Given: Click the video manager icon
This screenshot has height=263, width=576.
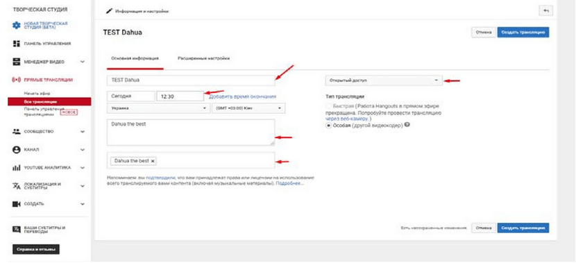Looking at the screenshot, I should [x=16, y=62].
